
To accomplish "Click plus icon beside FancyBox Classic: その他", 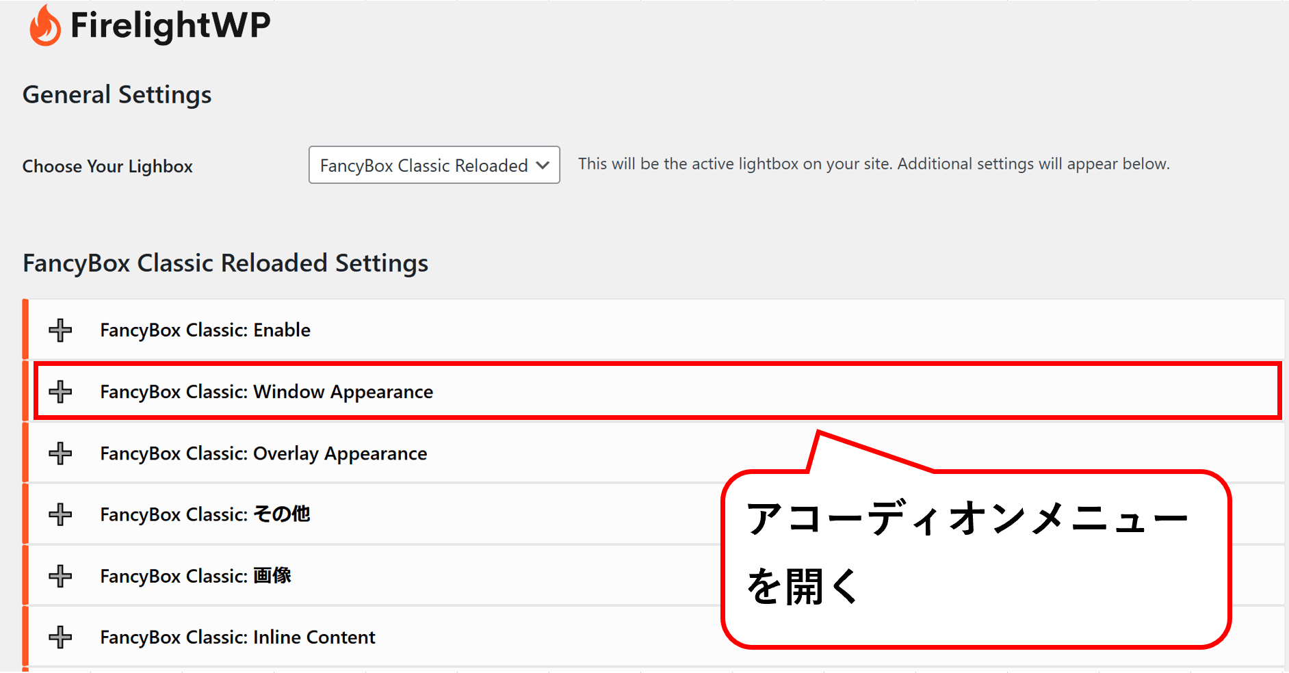I will (x=60, y=514).
